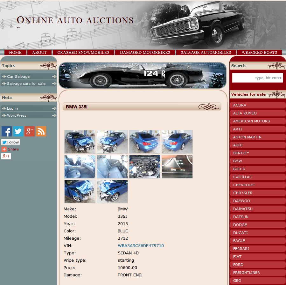Open third thumbnail showing rear-left view
This screenshot has height=285, width=286.
point(145,142)
